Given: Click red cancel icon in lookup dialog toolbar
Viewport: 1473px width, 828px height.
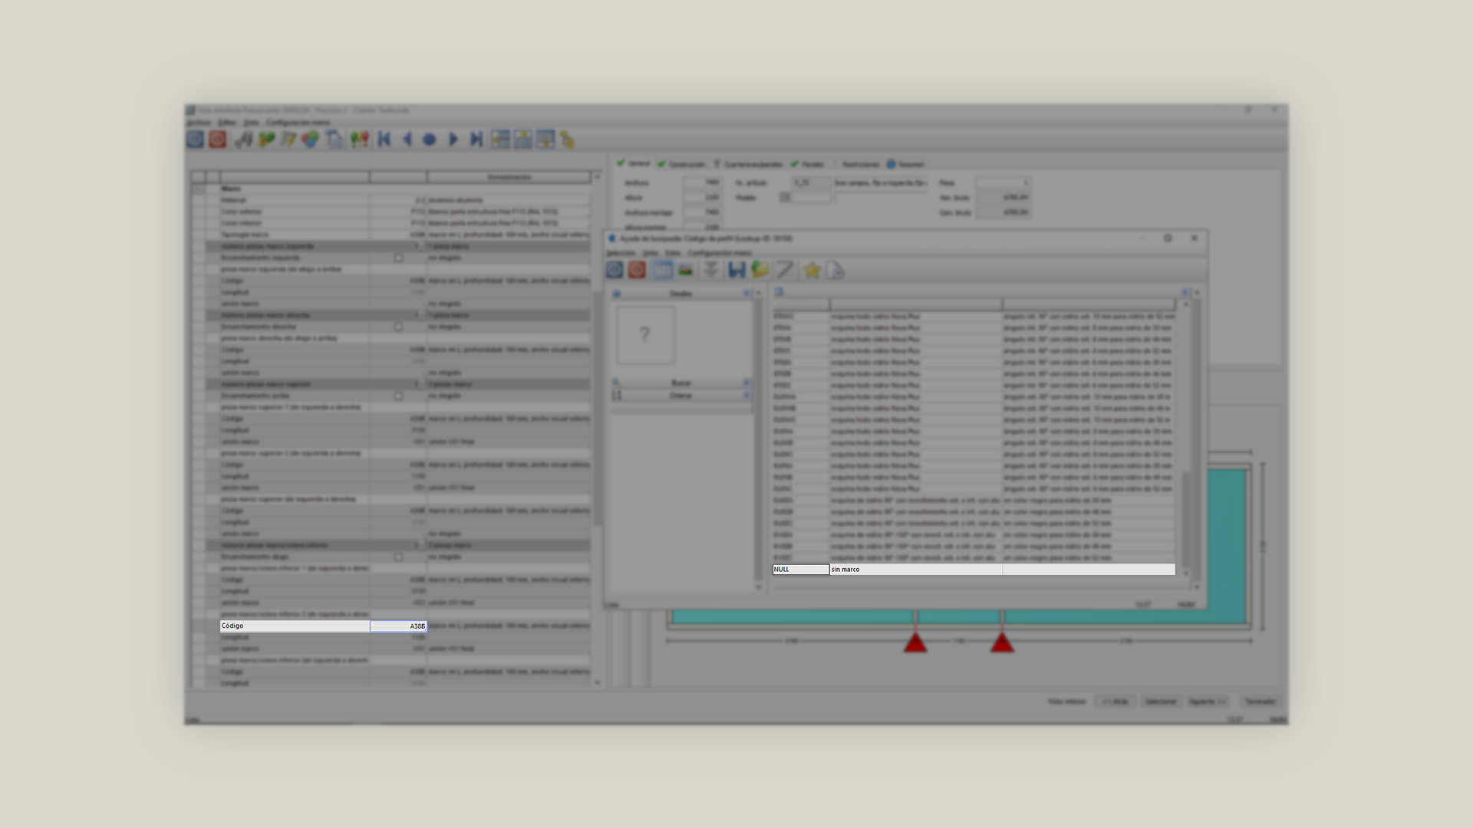Looking at the screenshot, I should pyautogui.click(x=637, y=270).
